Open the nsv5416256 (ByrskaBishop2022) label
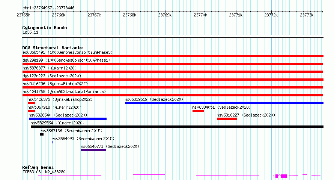The width and height of the screenshot is (334, 180). [x=55, y=84]
